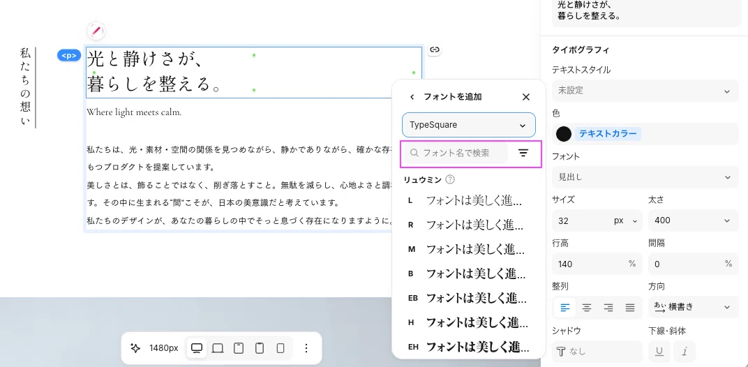
Task: Close the フォントを追加 panel
Action: pos(525,97)
